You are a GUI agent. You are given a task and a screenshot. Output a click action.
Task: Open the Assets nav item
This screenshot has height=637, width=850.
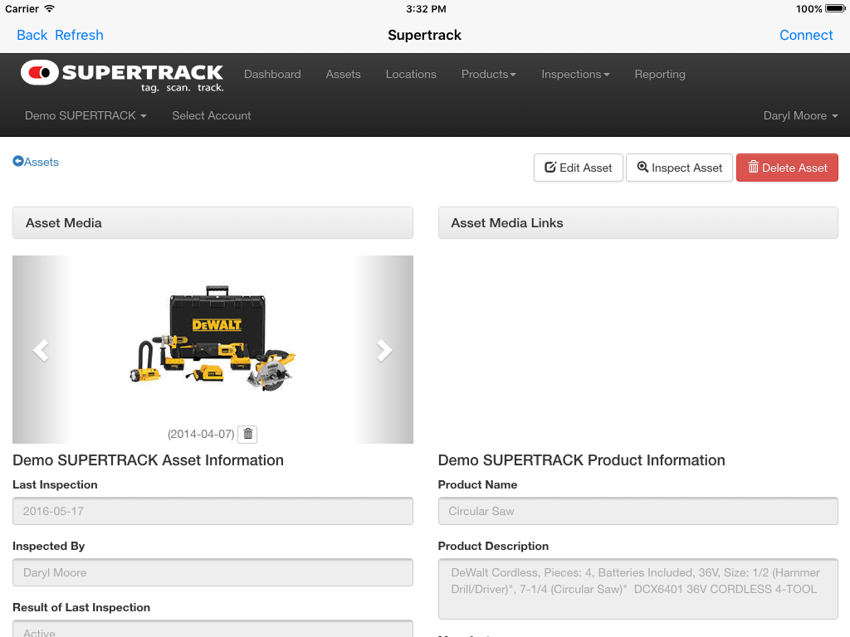[x=343, y=74]
